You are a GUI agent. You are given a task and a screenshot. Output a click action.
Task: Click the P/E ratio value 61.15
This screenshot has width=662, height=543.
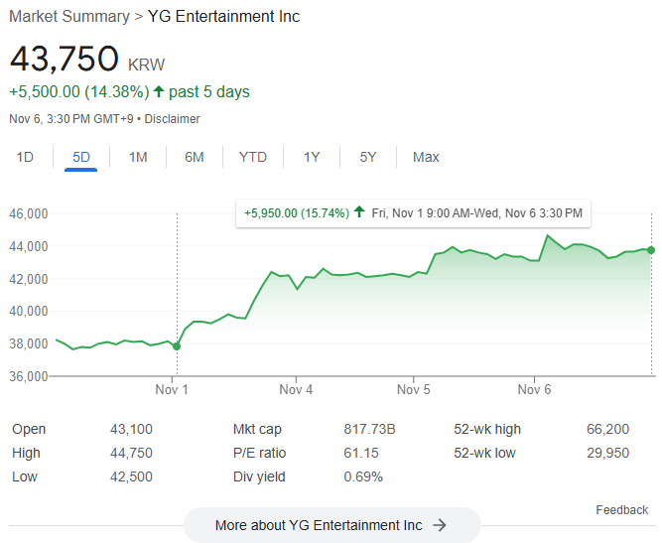coord(361,453)
